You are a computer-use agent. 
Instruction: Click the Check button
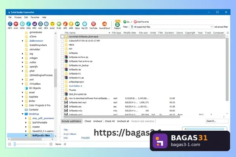click(x=88, y=121)
